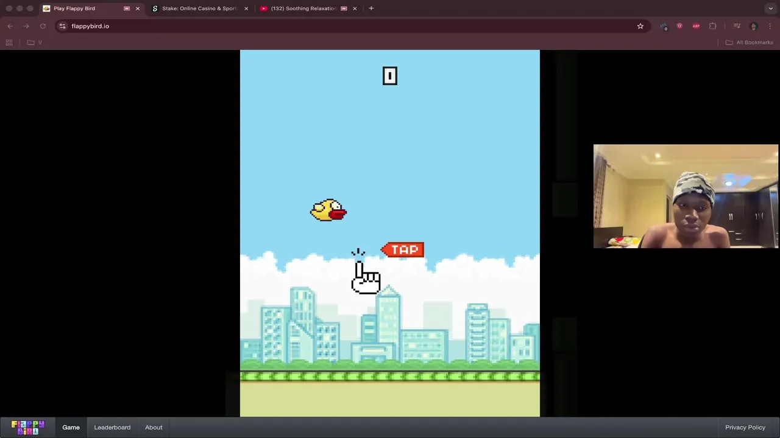The height and width of the screenshot is (438, 780).
Task: Open the ABP Adblock Plus extension
Action: click(x=696, y=26)
